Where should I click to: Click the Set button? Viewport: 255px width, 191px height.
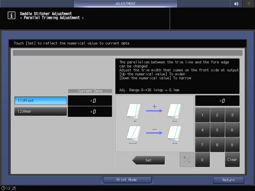click(x=148, y=160)
